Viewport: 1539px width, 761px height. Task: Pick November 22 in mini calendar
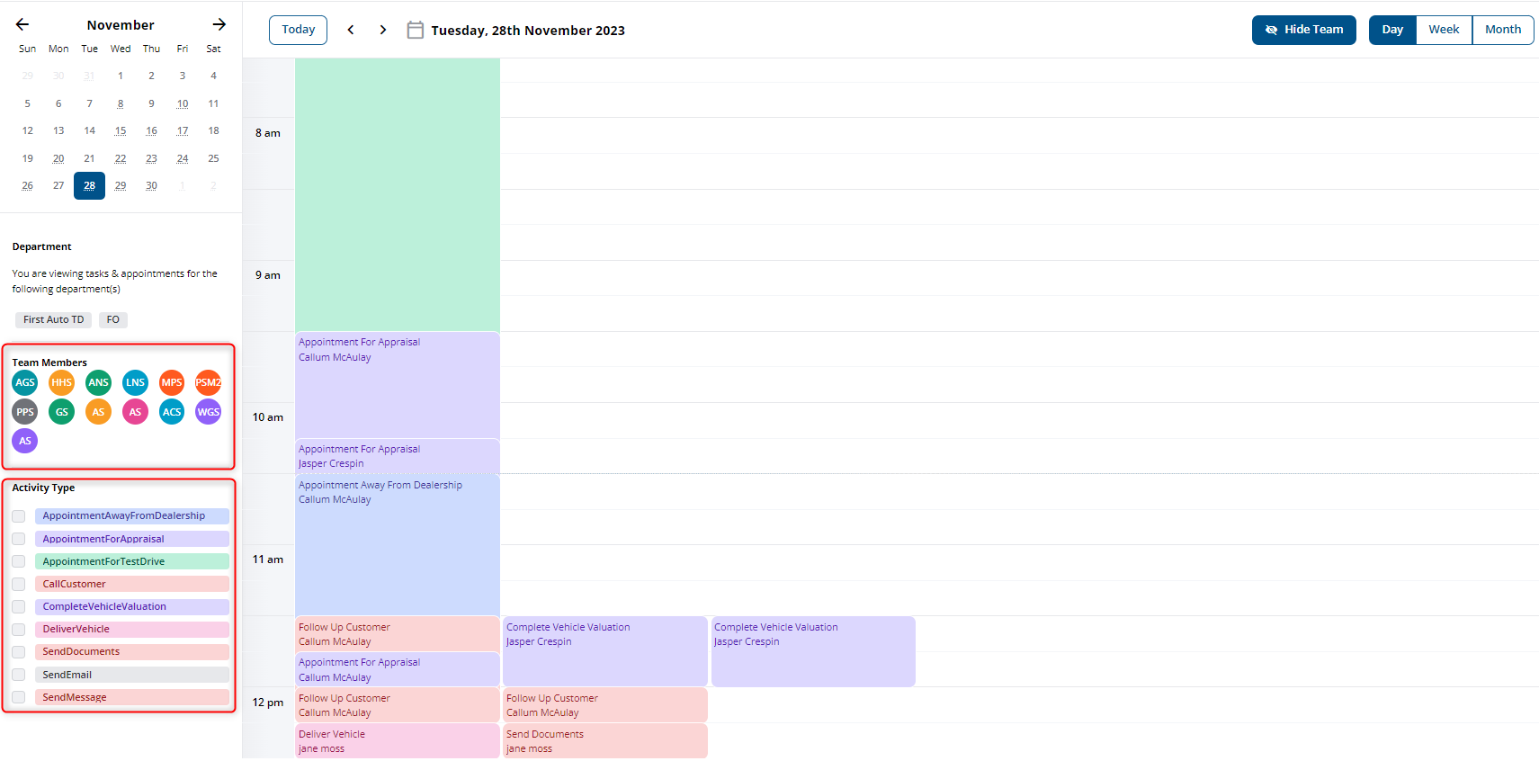[121, 158]
